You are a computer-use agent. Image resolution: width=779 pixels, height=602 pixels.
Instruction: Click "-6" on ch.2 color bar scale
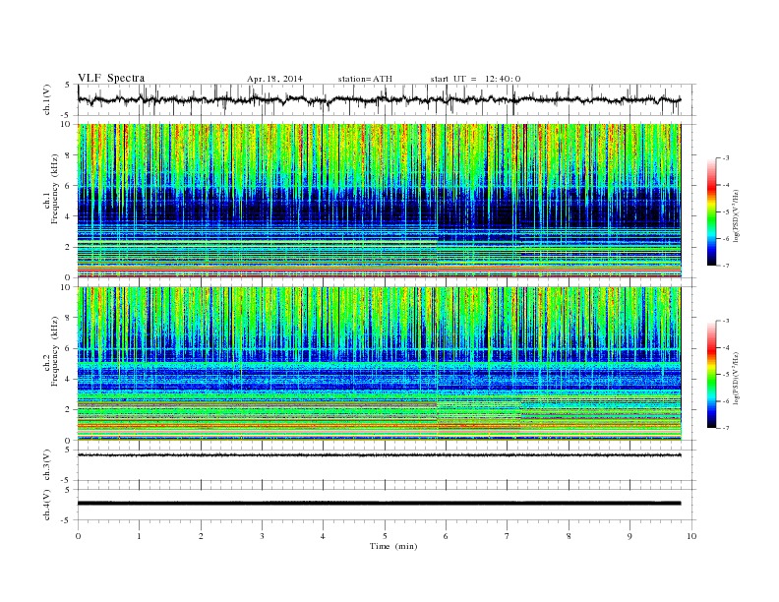pos(726,401)
